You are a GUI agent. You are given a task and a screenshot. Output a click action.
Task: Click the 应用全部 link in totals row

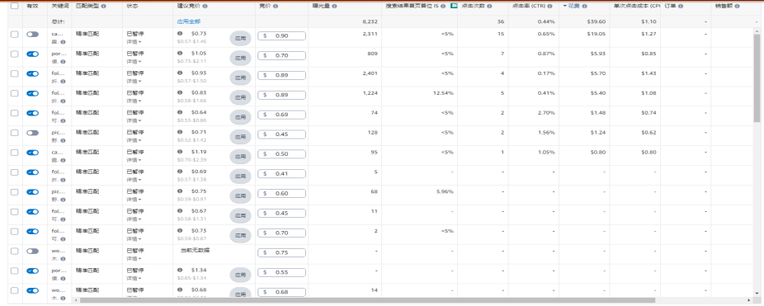189,21
